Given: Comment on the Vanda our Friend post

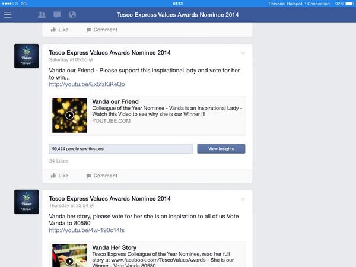Looking at the screenshot, I should (101, 176).
